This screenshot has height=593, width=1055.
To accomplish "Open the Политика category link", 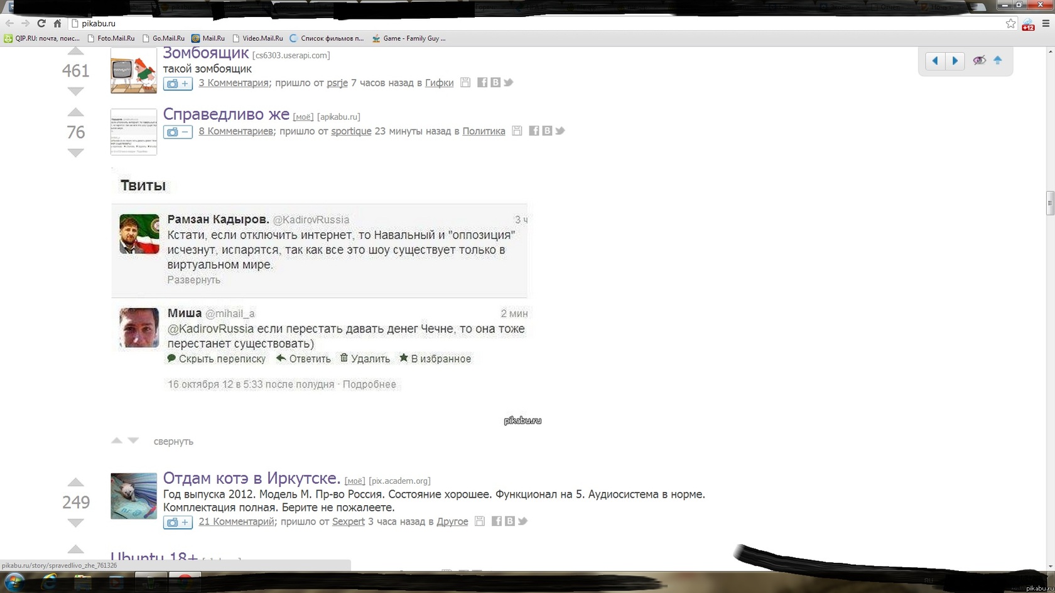I will coord(484,131).
